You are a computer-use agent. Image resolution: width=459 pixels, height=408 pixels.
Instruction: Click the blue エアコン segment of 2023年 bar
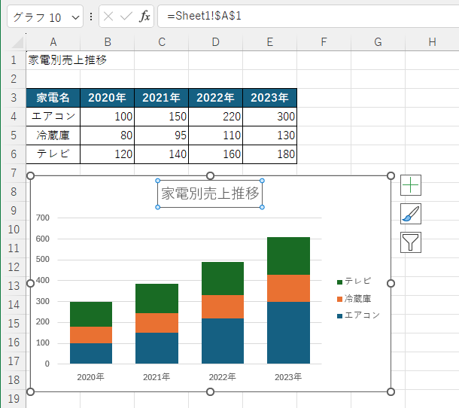click(x=288, y=333)
